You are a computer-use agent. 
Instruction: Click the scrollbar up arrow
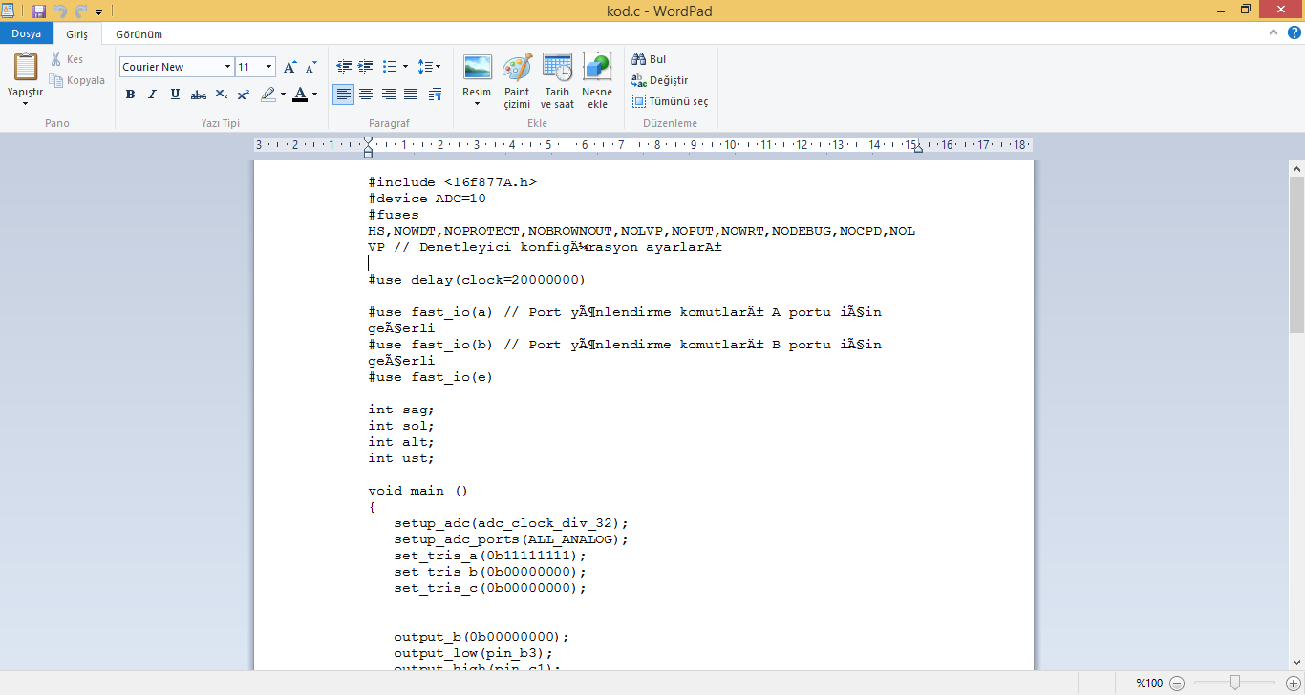1296,167
